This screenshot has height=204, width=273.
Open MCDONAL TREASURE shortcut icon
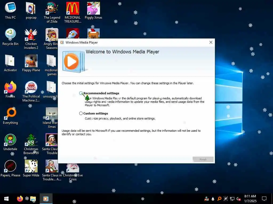73,12
